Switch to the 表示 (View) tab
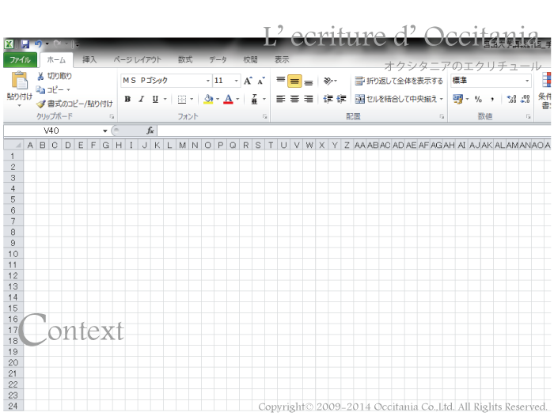 282,59
